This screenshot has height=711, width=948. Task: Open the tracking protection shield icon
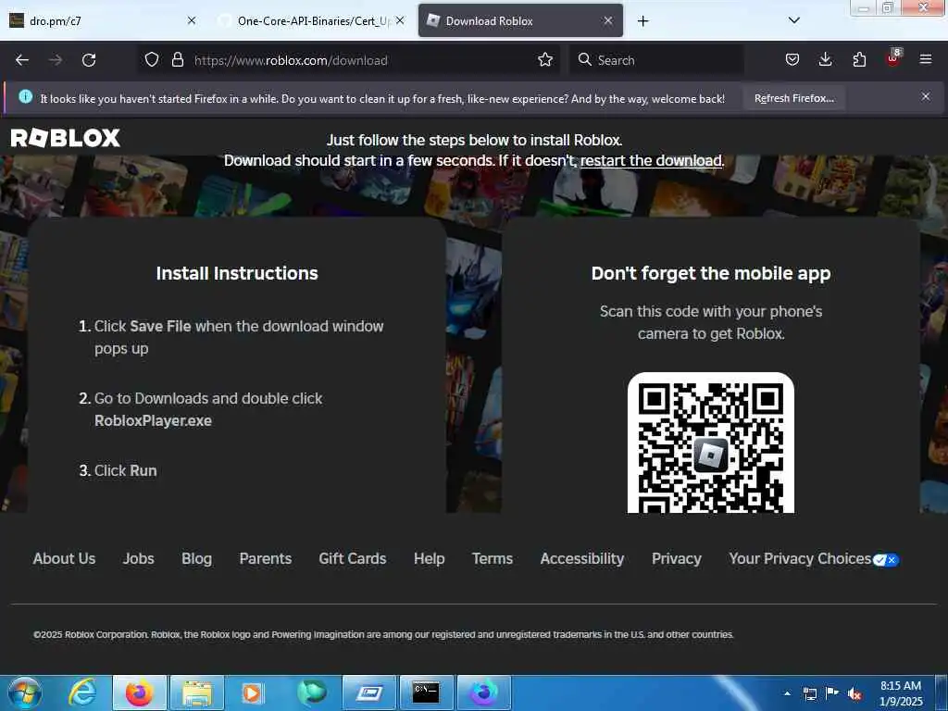click(x=152, y=59)
